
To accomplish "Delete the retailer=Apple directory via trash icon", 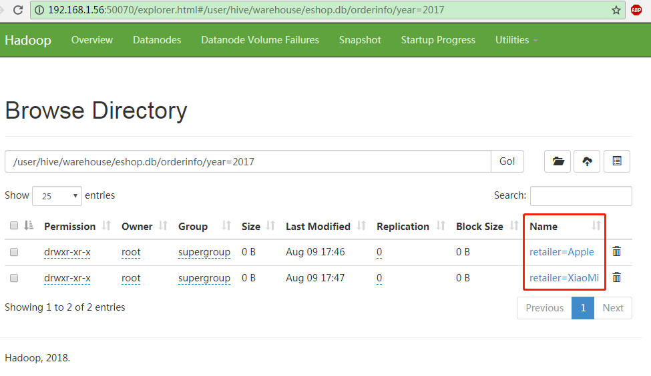I will [617, 251].
